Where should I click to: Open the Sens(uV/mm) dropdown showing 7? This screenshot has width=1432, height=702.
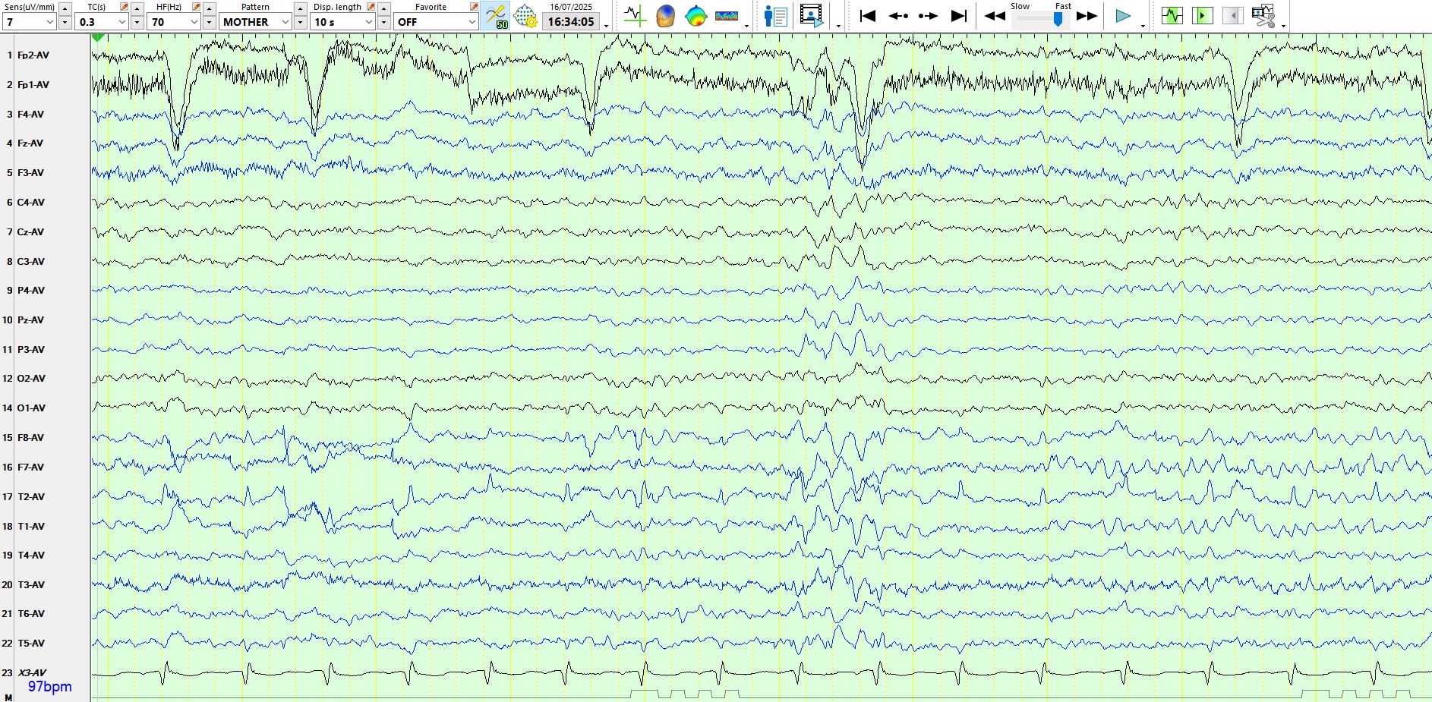click(x=30, y=22)
